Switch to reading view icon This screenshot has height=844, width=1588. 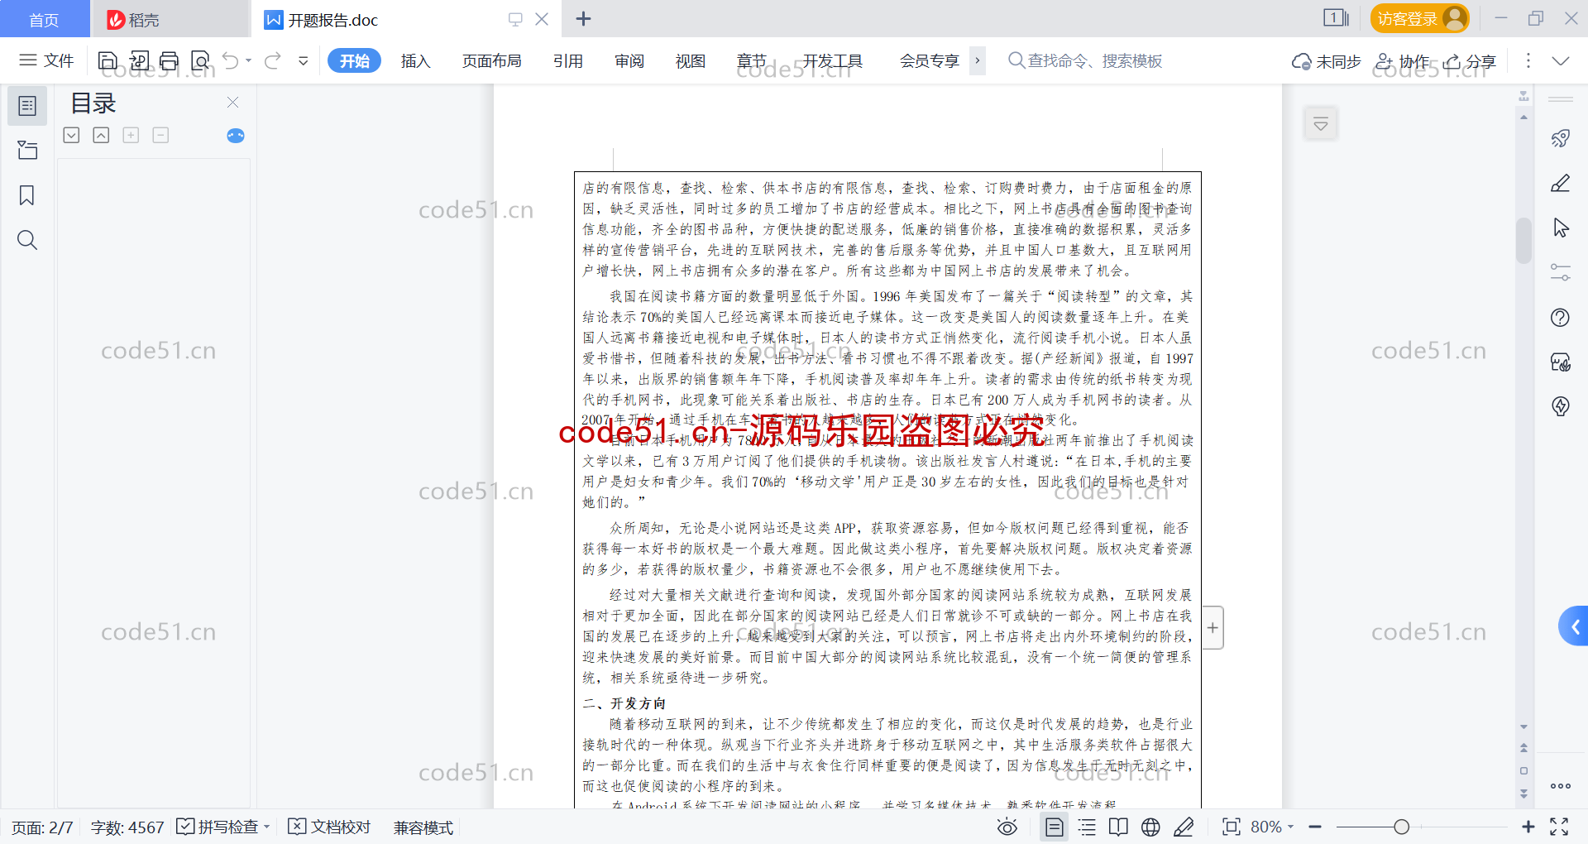[x=1118, y=827]
